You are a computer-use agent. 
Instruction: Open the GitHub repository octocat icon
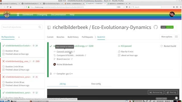156,27
